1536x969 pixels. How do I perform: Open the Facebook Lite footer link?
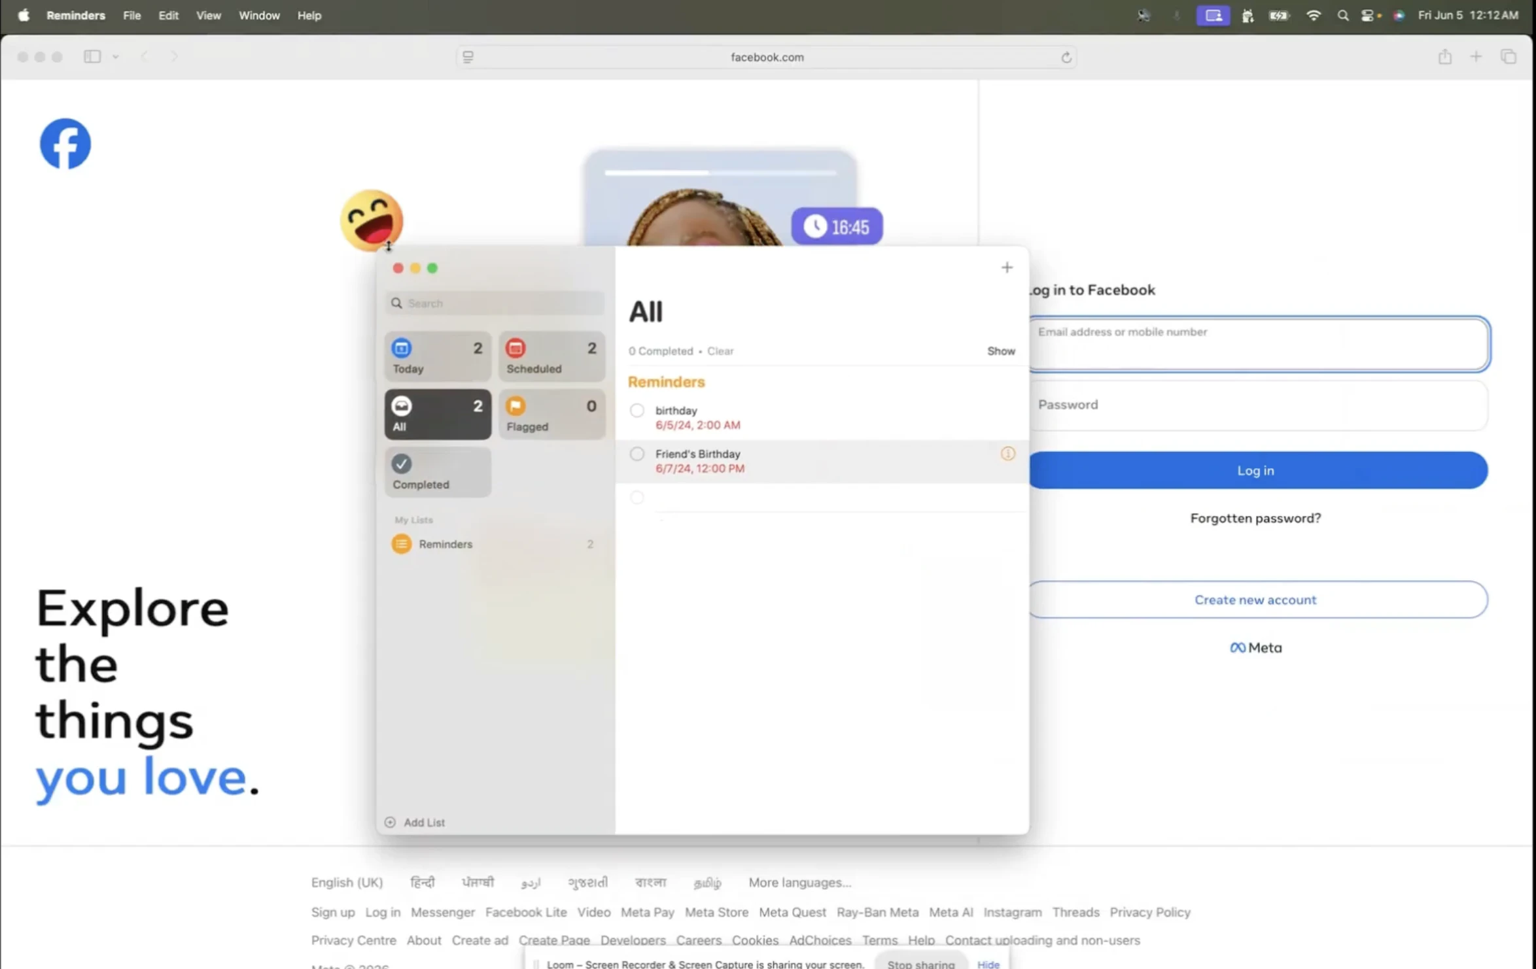[x=525, y=912]
